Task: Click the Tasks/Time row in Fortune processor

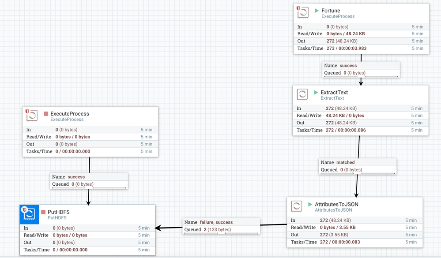Action: tap(361, 49)
